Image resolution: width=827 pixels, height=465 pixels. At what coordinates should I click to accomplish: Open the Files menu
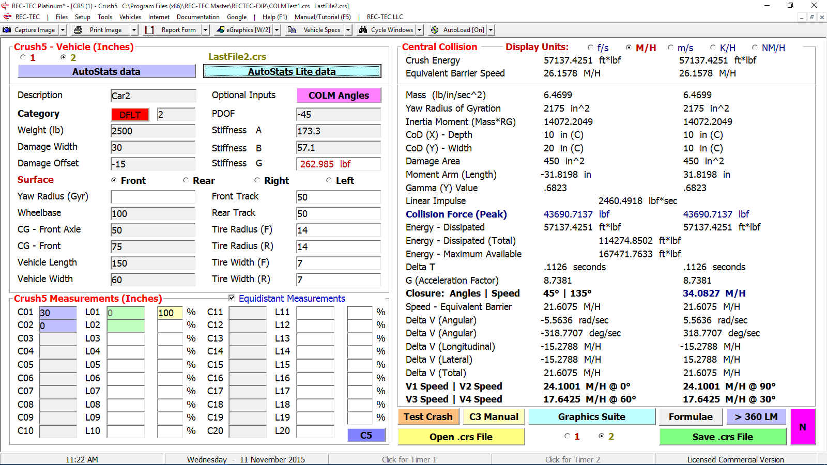[62, 17]
